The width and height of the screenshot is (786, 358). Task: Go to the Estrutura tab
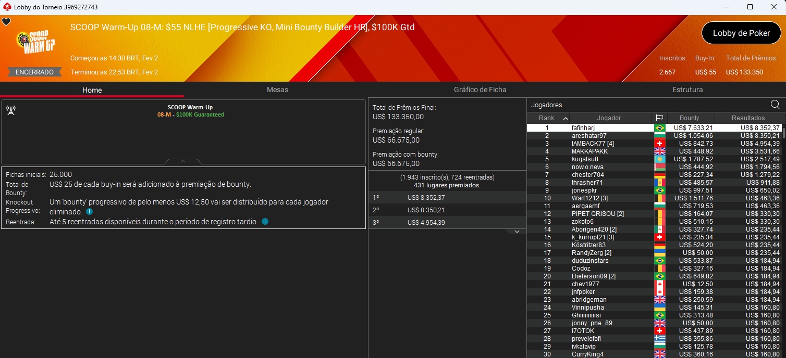pos(687,89)
